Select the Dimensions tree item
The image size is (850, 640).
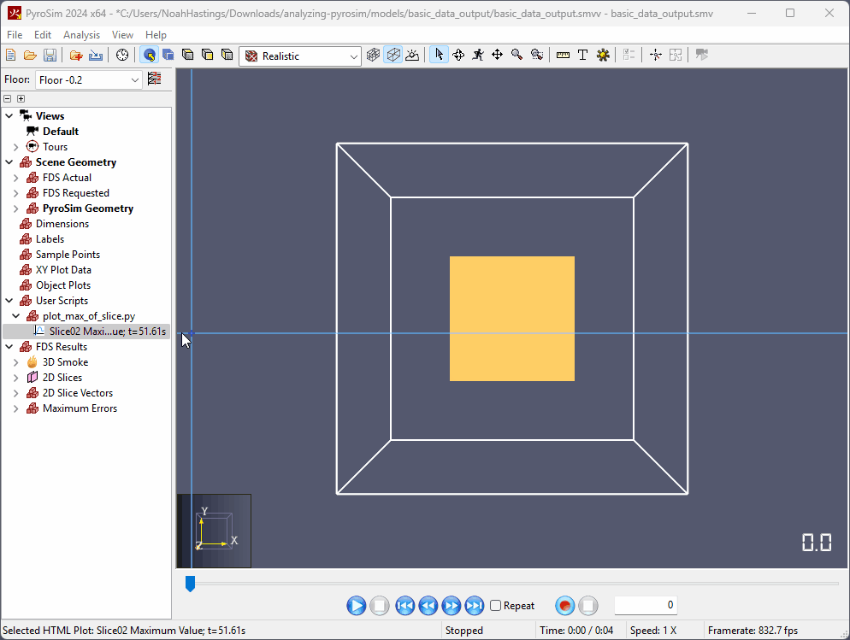(62, 224)
